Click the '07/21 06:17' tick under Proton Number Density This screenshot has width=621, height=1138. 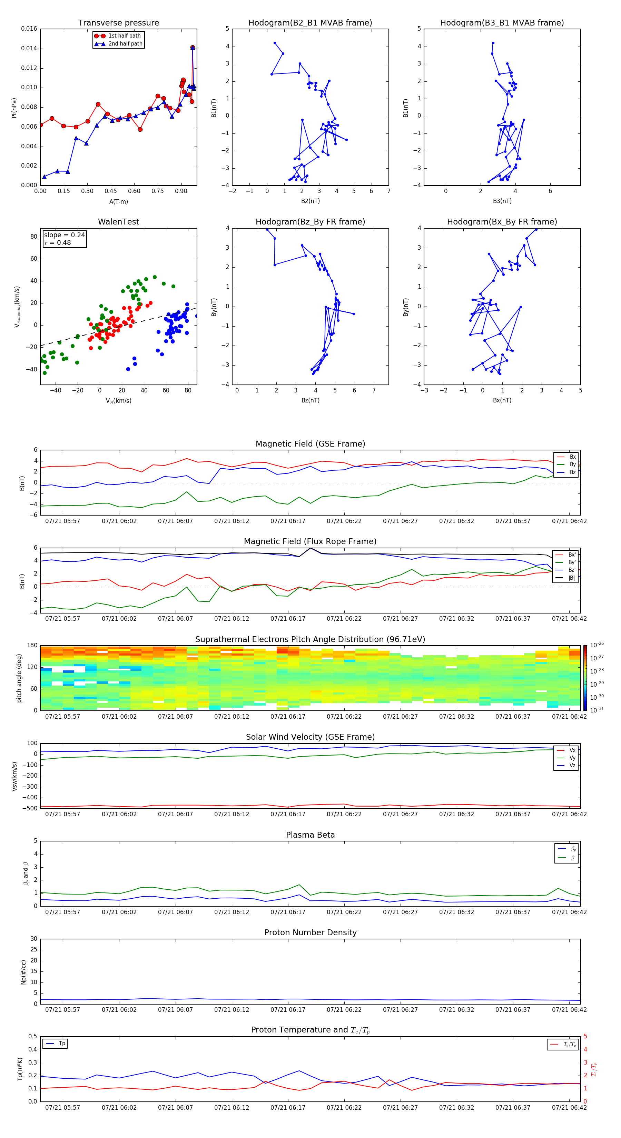tap(288, 1010)
